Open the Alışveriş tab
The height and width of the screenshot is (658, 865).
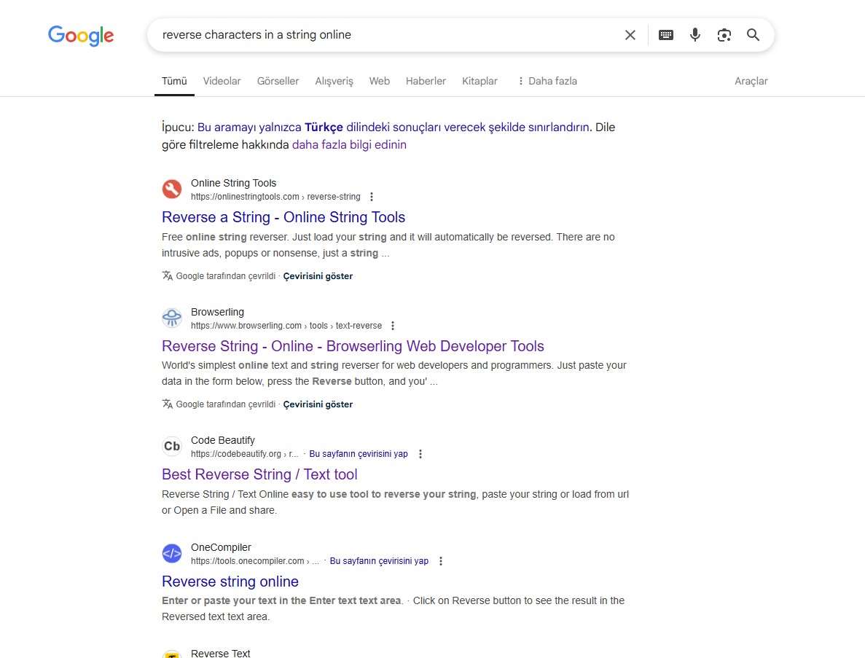pyautogui.click(x=334, y=81)
